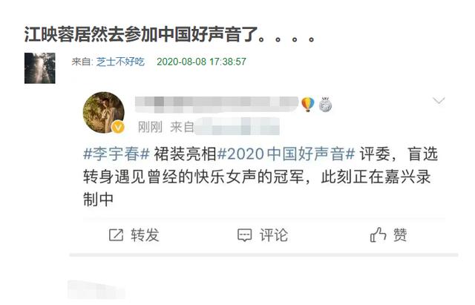Click the 评论 comment label
The height and width of the screenshot is (305, 475).
click(x=274, y=235)
